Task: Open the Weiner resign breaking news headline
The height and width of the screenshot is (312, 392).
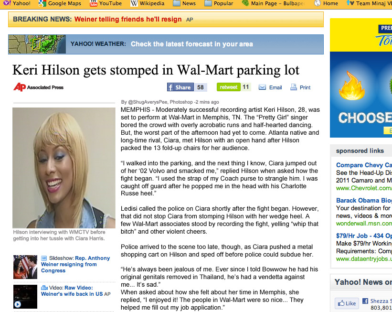Action: coord(128,19)
